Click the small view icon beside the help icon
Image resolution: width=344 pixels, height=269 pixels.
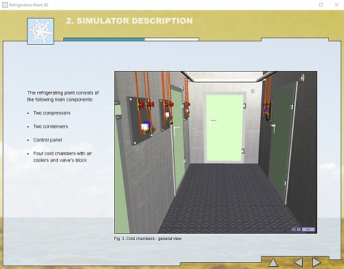pos(294,229)
